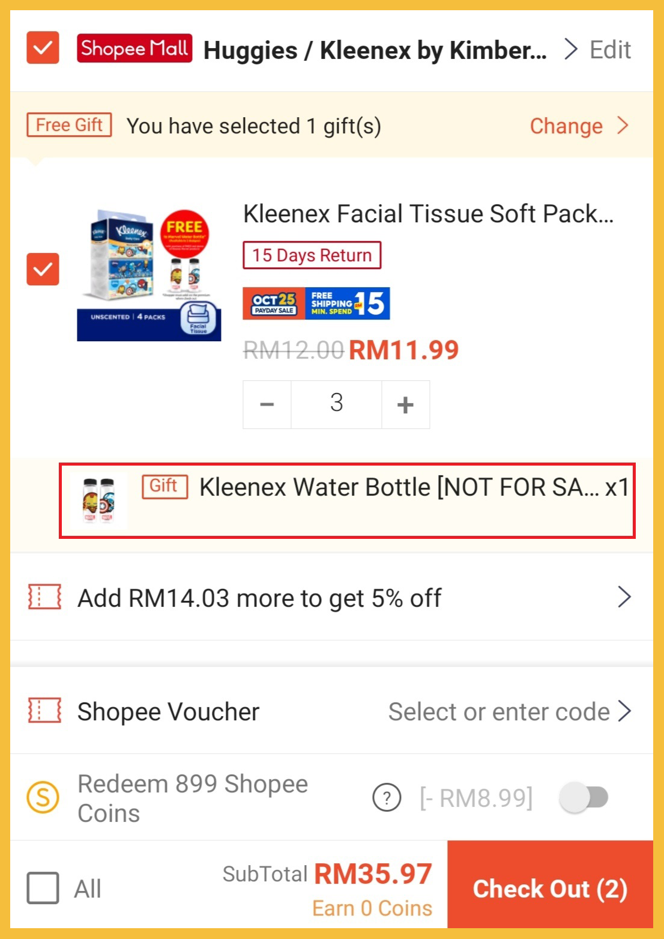The height and width of the screenshot is (939, 664).
Task: Expand the Add RM14.03 more discount row
Action: point(624,597)
